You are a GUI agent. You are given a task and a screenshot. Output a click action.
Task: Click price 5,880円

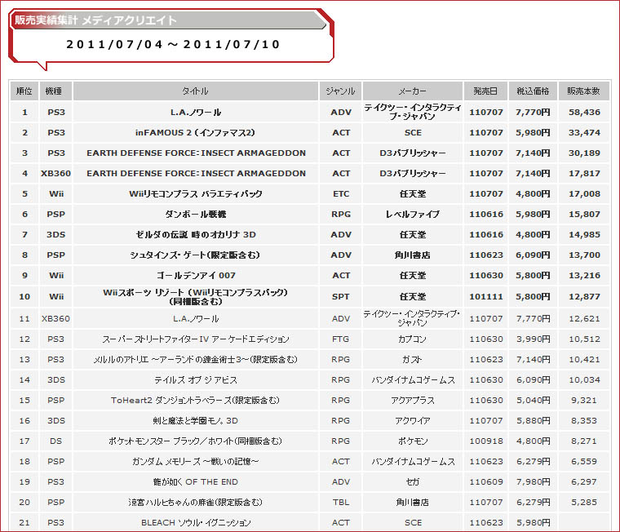pyautogui.click(x=533, y=421)
